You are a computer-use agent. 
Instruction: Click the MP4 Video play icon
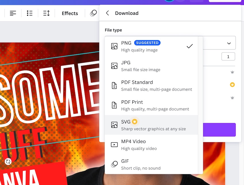coord(114,145)
